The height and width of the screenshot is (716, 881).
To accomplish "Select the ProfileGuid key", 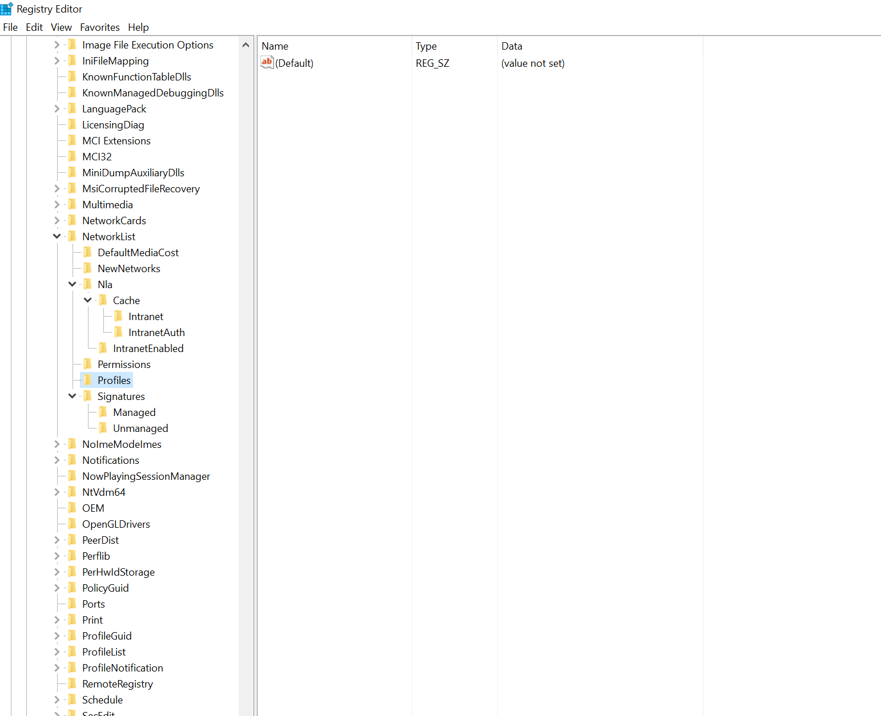I will click(107, 636).
